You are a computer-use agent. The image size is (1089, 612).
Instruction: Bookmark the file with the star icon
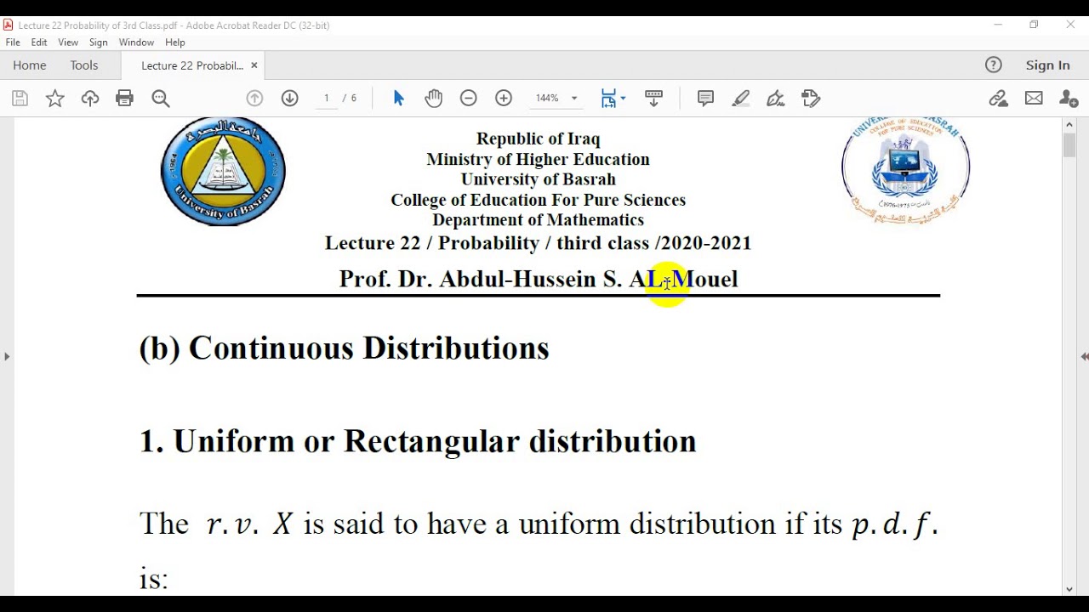pos(55,99)
